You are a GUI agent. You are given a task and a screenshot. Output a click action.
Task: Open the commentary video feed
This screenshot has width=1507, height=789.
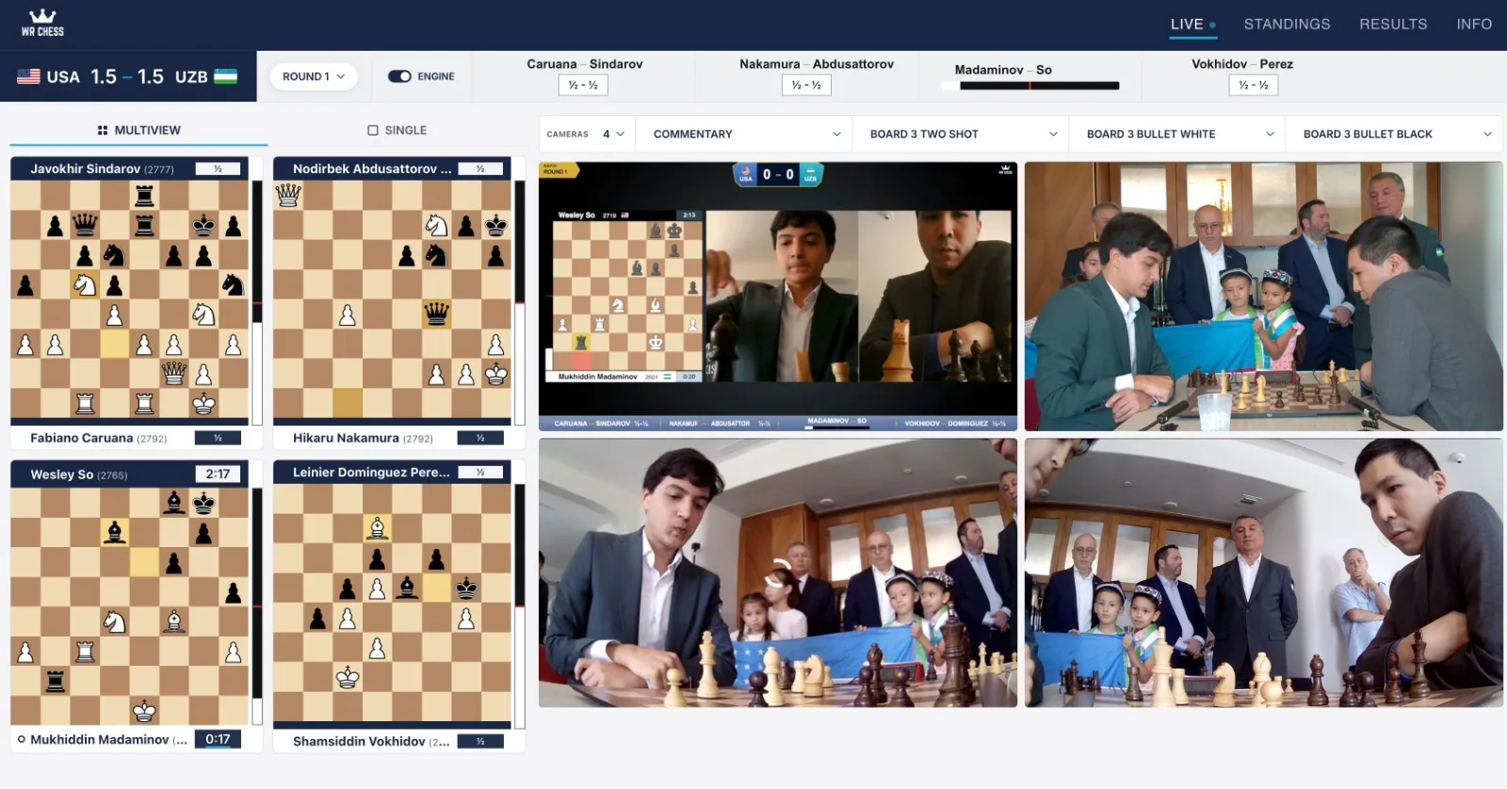point(778,296)
